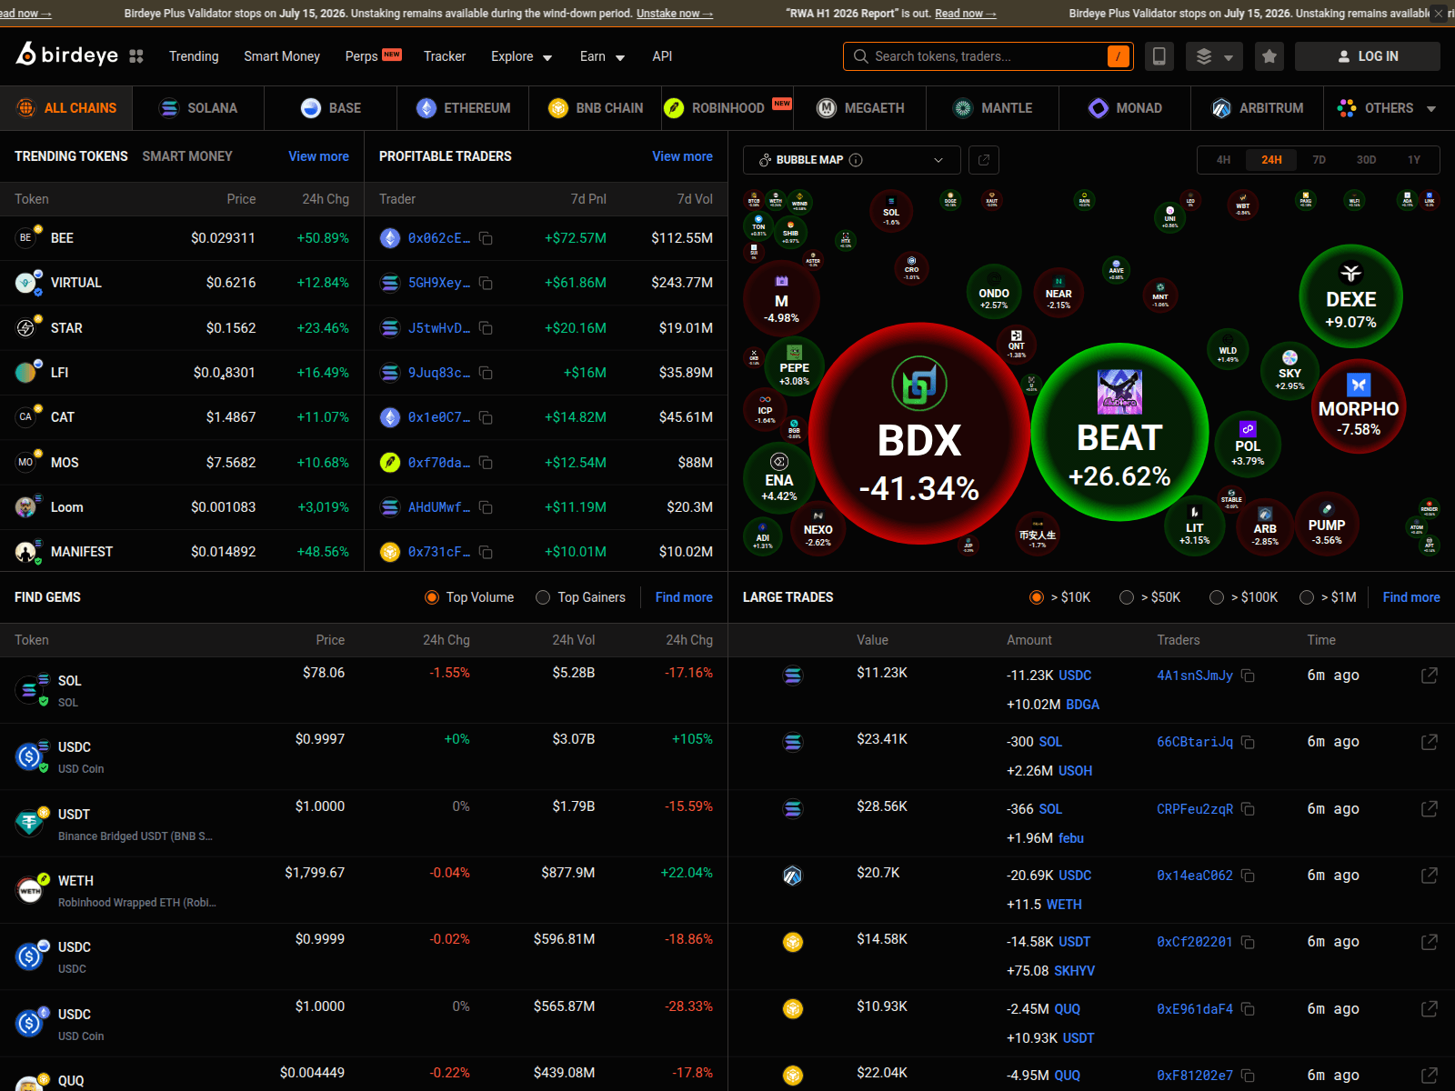Click the MORPHO bubble in the map

coord(1359,407)
